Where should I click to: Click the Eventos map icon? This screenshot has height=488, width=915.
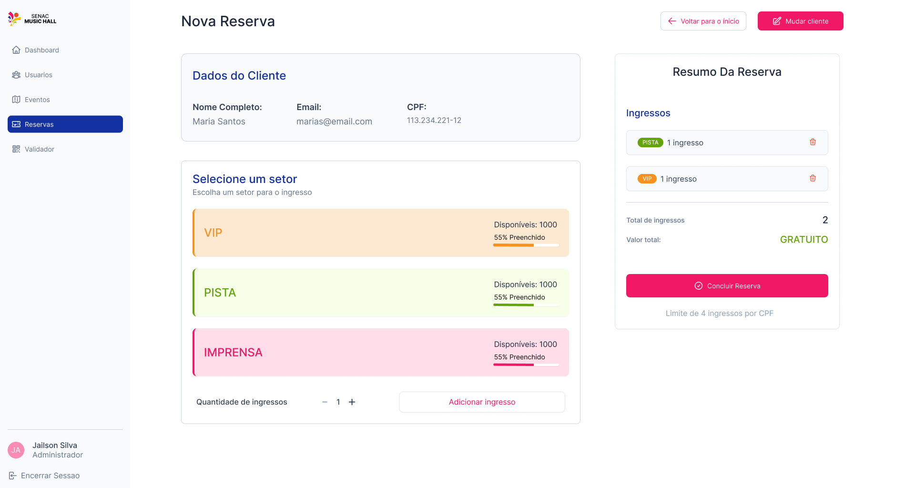[x=16, y=100]
